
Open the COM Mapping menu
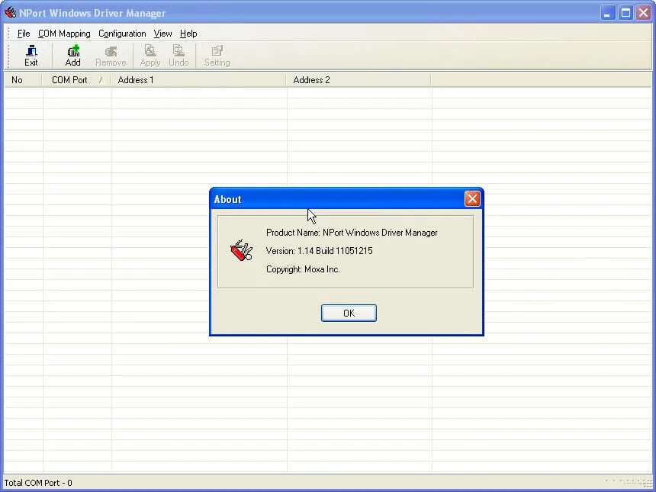(x=64, y=34)
